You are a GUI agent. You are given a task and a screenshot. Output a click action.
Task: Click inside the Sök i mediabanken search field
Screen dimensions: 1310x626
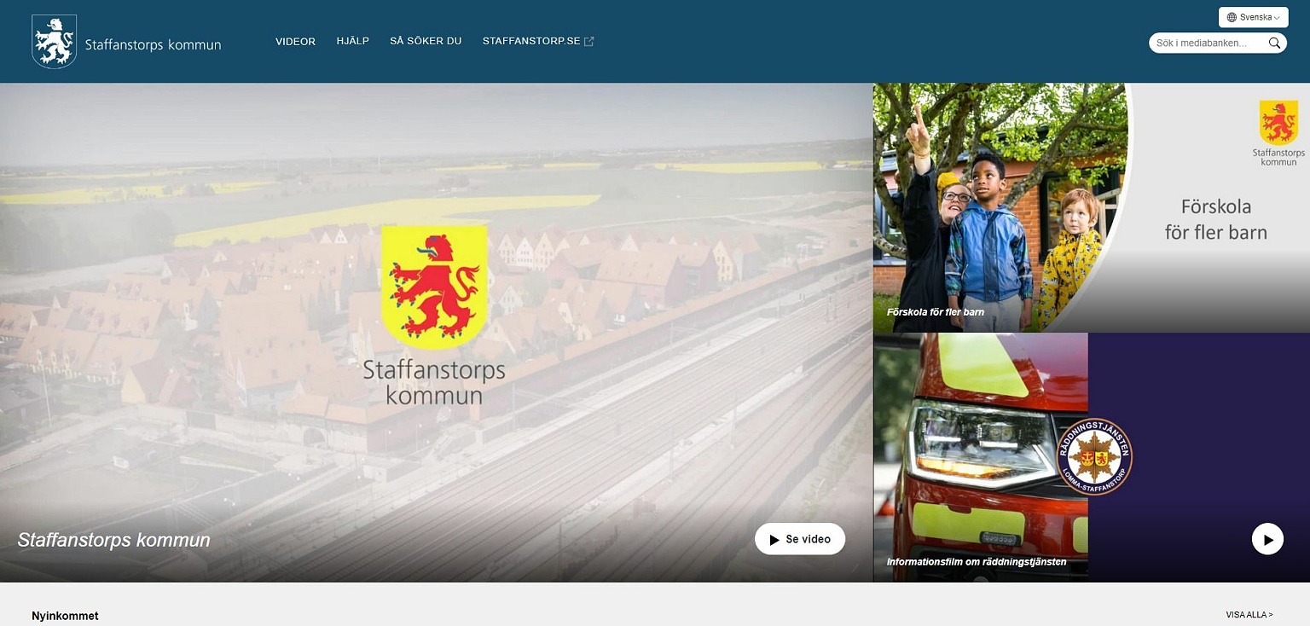coord(1207,42)
